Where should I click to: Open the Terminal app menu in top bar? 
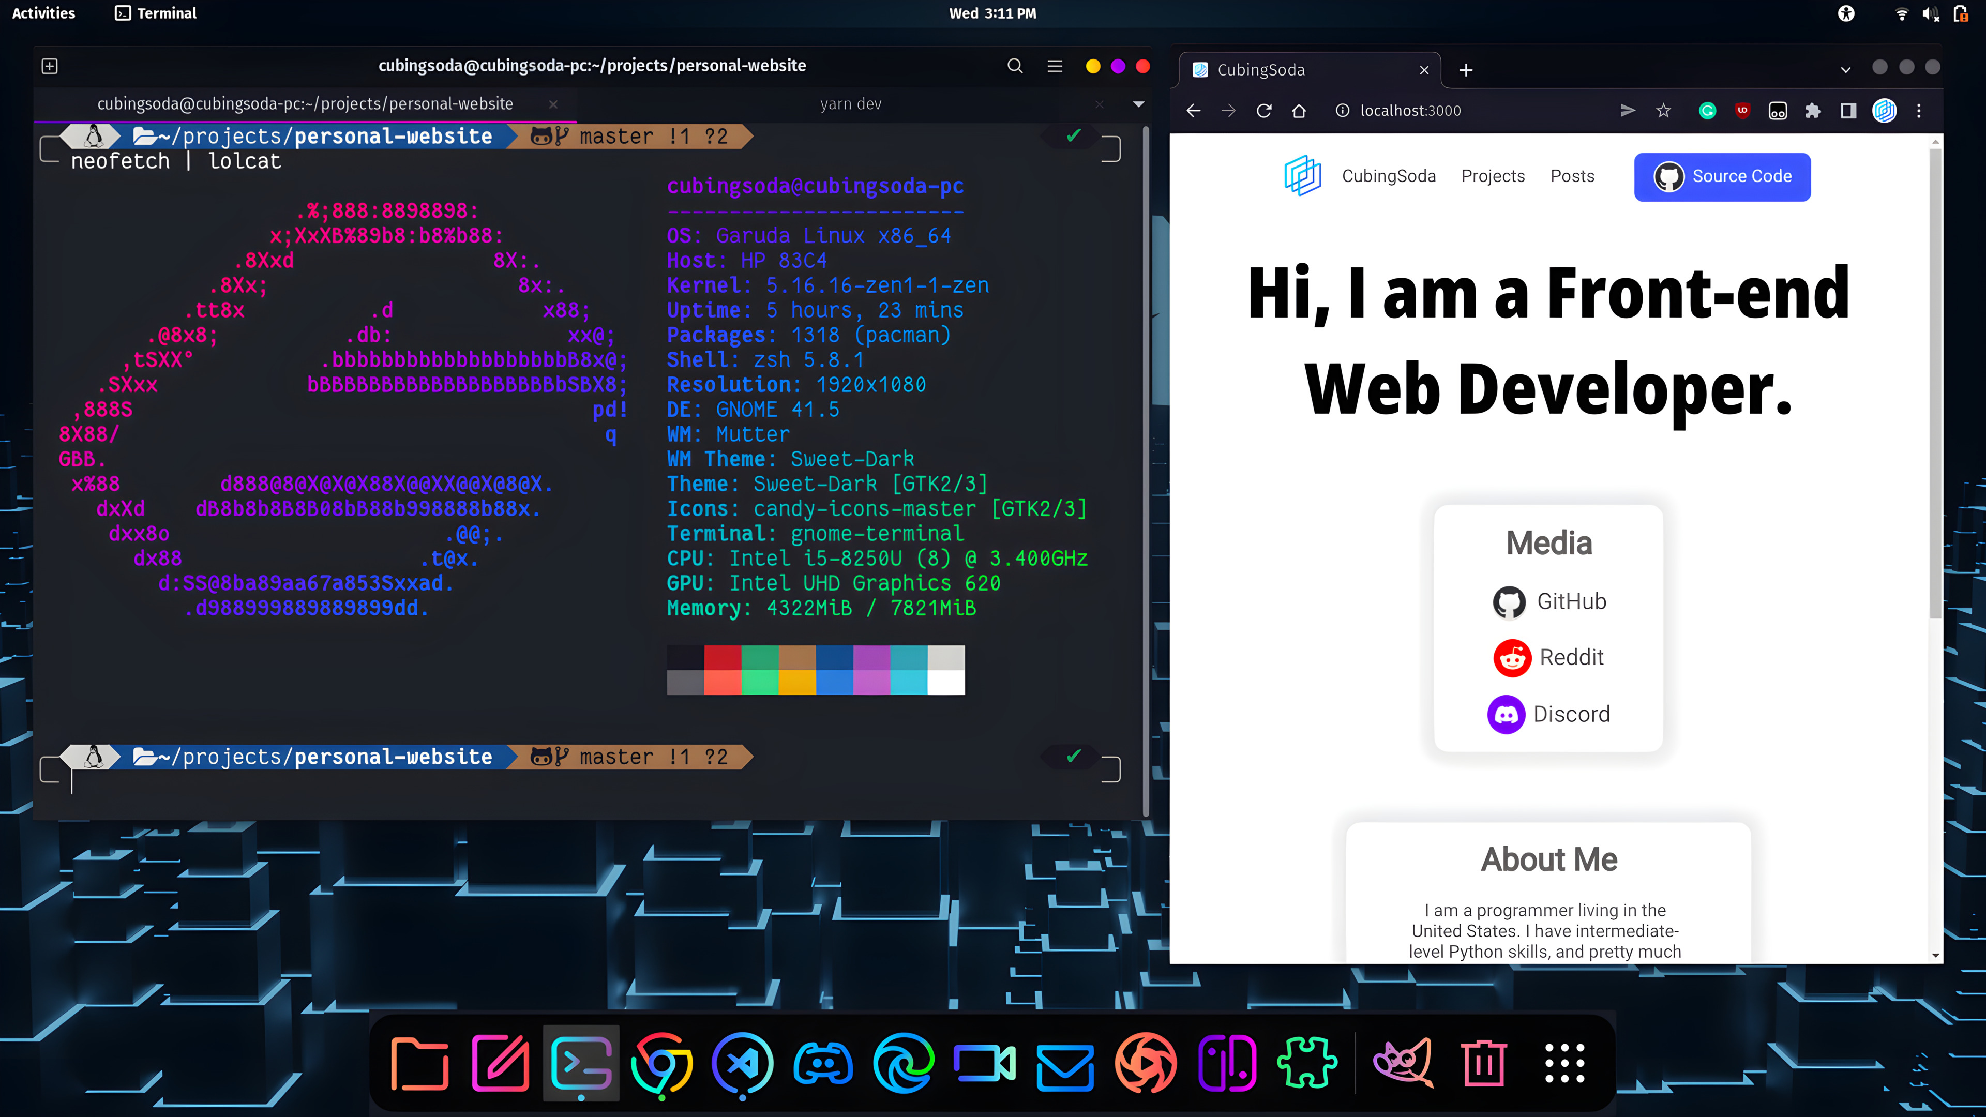click(x=156, y=13)
